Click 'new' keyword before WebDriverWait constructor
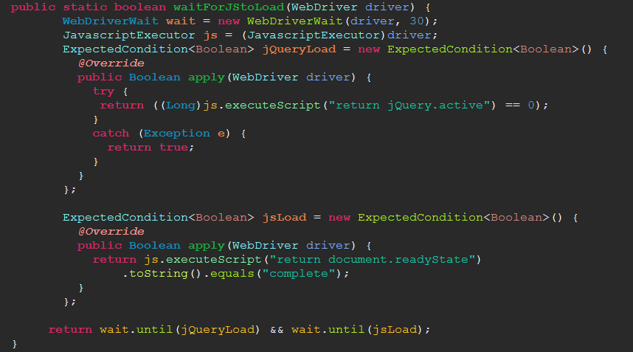The width and height of the screenshot is (633, 352). pos(229,21)
